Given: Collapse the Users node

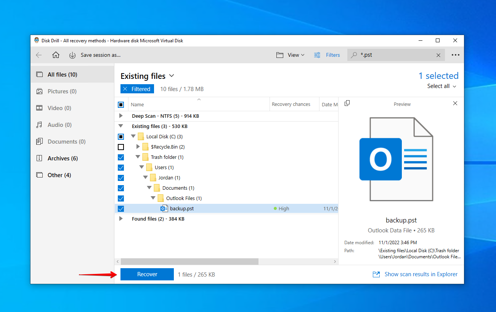Looking at the screenshot, I should pyautogui.click(x=141, y=167).
